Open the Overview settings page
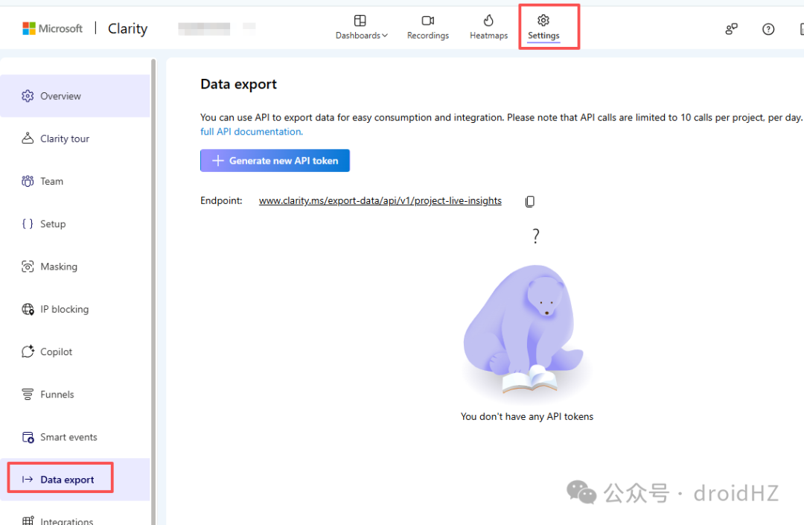804x525 pixels. point(75,96)
